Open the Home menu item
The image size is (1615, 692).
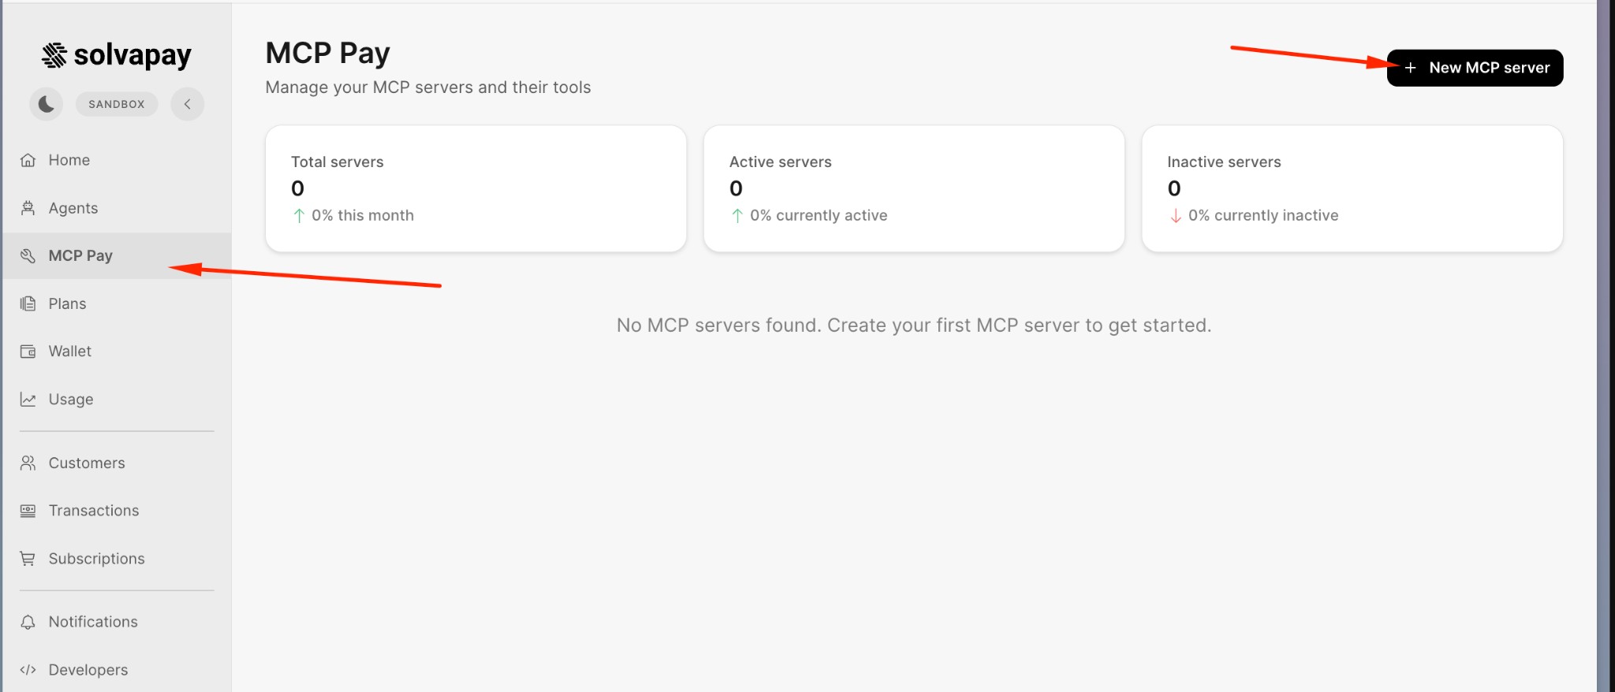(117, 160)
